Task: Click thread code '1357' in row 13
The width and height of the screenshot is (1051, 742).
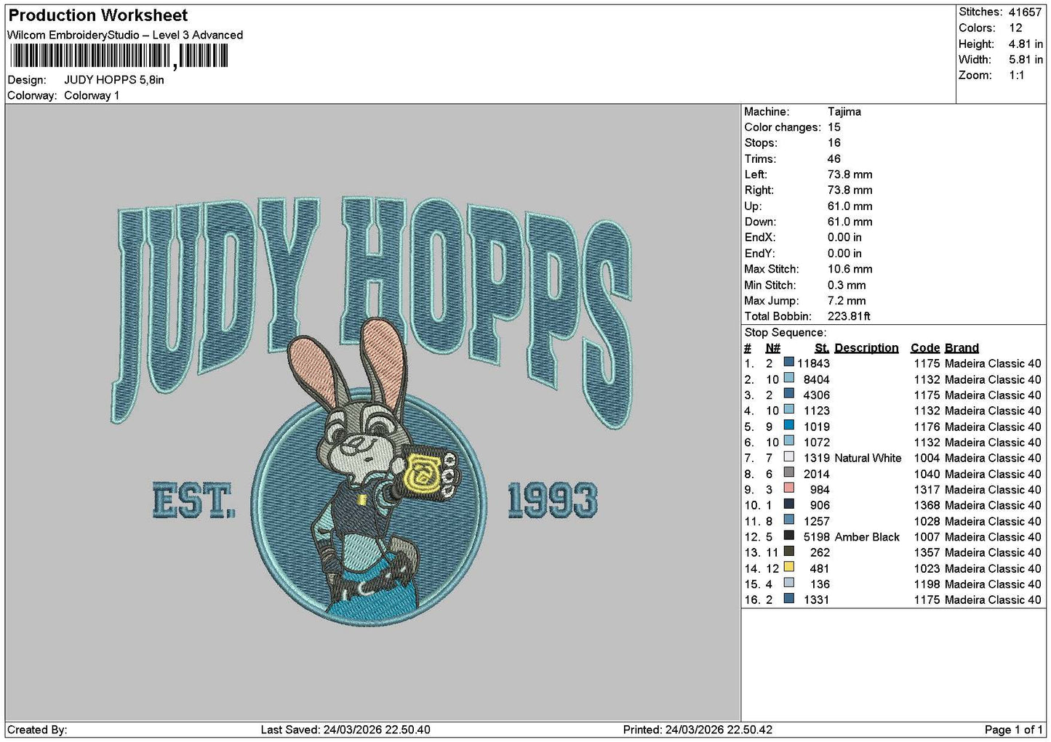Action: [927, 552]
